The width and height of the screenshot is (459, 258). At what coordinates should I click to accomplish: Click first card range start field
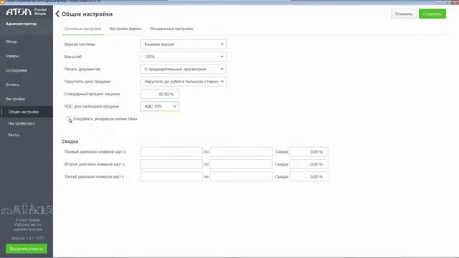[x=171, y=152]
